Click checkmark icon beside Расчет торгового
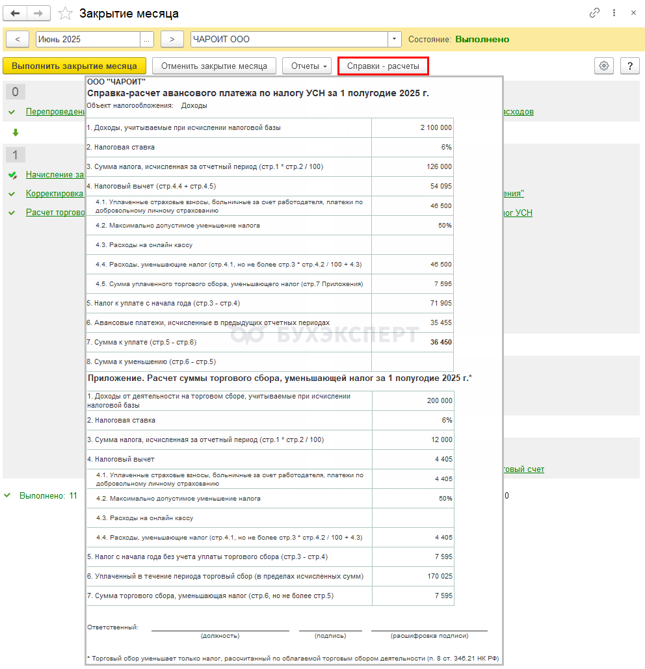The image size is (645, 669). coord(12,213)
